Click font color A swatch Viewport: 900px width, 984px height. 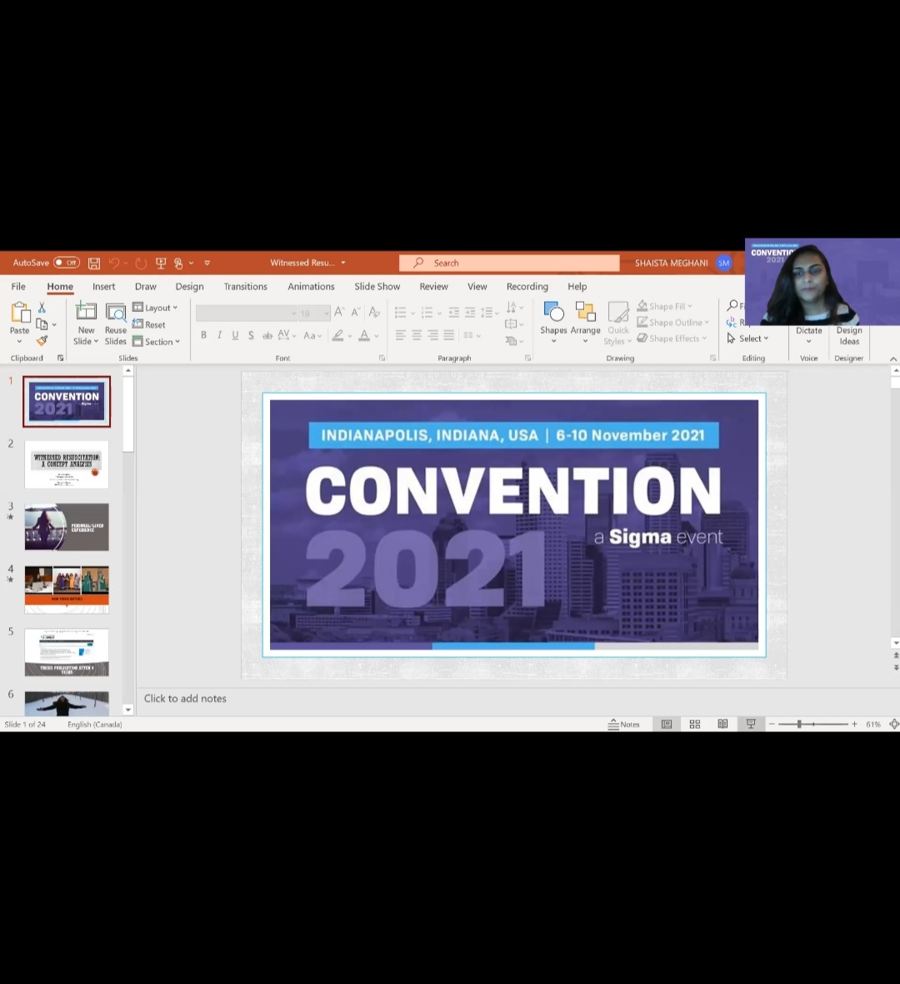[x=364, y=336]
